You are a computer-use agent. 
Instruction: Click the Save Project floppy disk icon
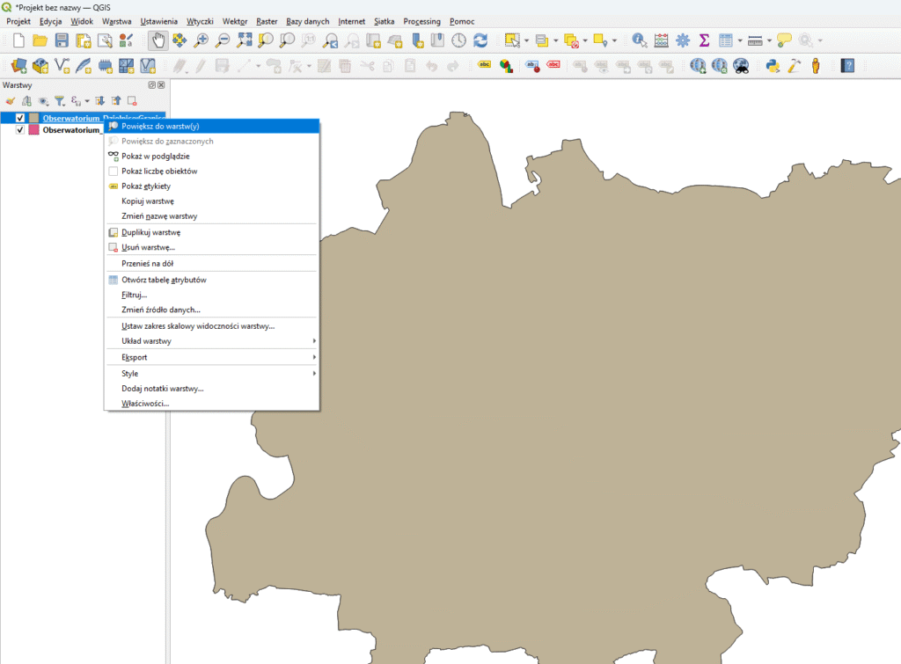pyautogui.click(x=62, y=40)
